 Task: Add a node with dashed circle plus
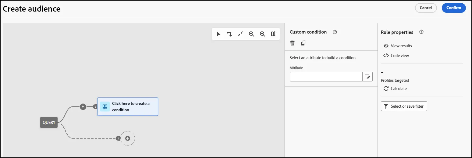(128, 138)
